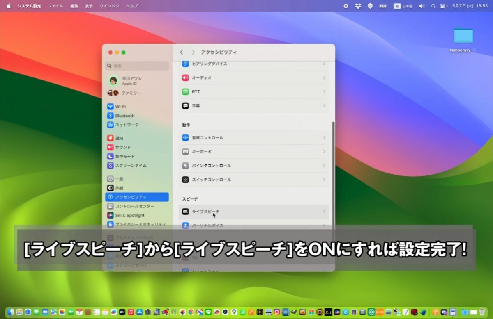The width and height of the screenshot is (493, 319).
Task: Open Launchpad from the Dock
Action: (19, 312)
